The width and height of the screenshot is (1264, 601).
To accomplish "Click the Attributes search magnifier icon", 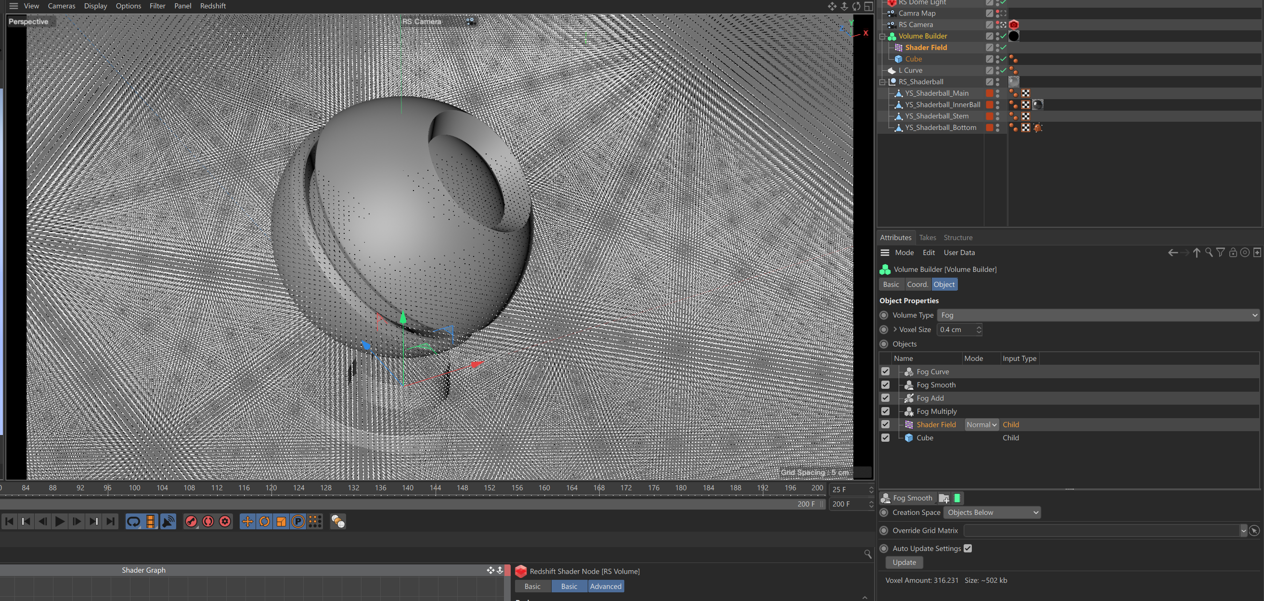I will tap(1209, 252).
